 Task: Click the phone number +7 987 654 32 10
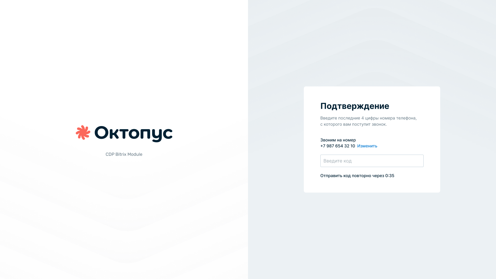point(338,146)
